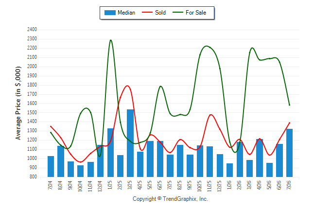
Task: Click the Copyright TrendGraphix, Inc. text
Action: [170, 199]
